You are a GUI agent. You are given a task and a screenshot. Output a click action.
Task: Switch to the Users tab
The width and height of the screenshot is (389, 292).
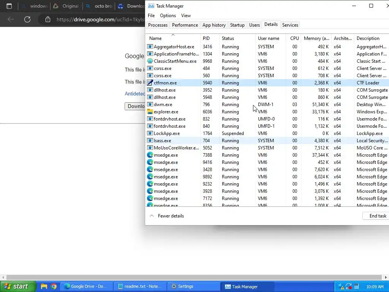[x=254, y=25]
